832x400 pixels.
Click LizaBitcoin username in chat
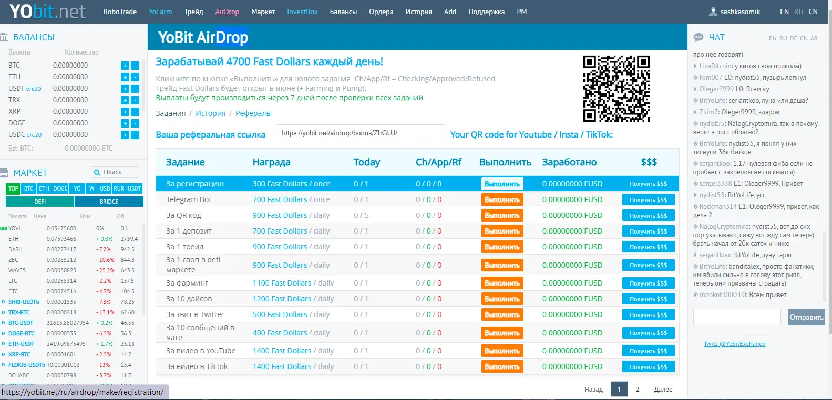715,66
